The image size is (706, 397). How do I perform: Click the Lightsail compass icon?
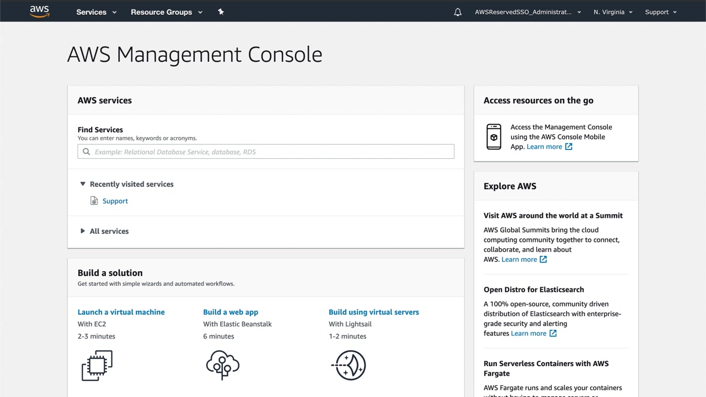(x=349, y=365)
